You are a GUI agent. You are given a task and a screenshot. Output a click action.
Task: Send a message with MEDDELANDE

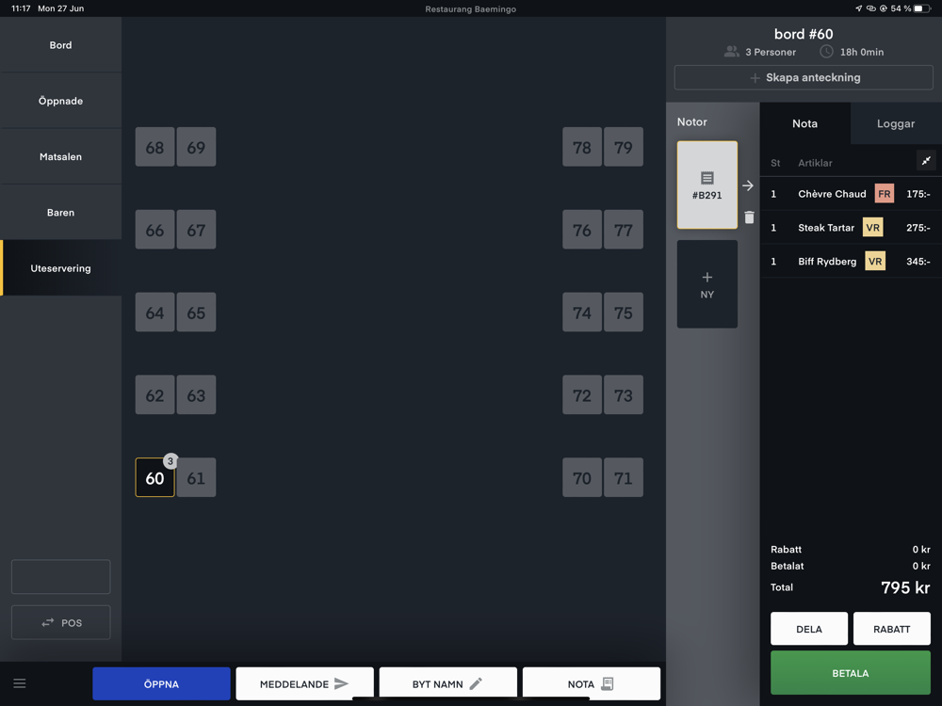304,683
